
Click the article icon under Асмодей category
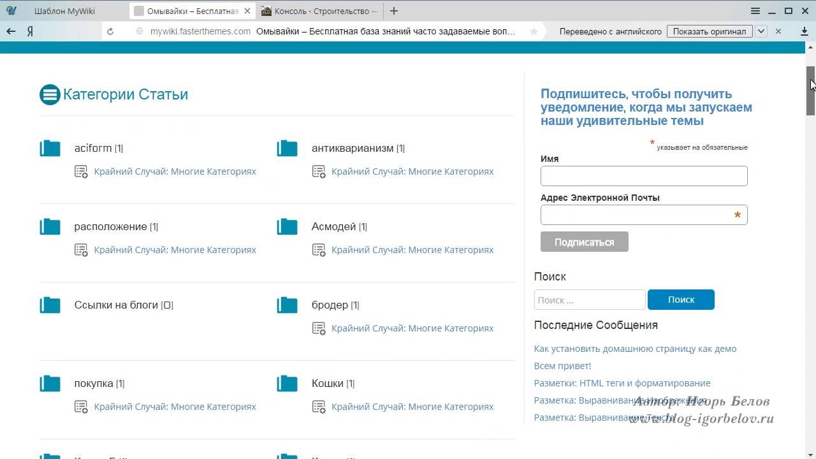point(319,250)
